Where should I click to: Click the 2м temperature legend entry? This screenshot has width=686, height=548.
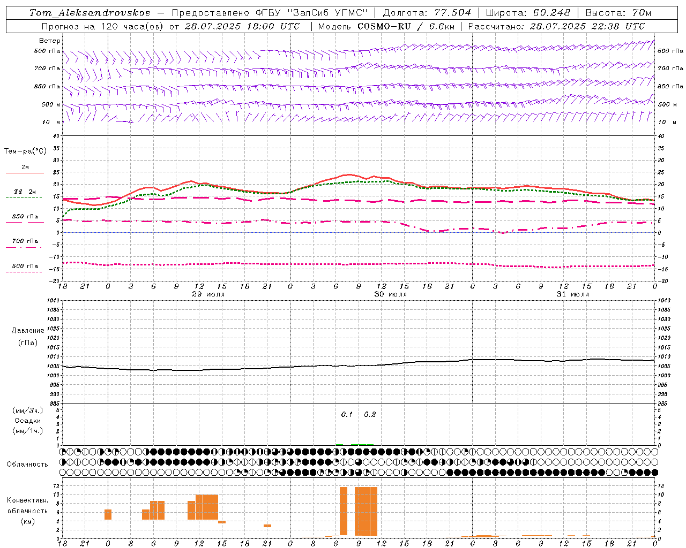click(x=25, y=168)
